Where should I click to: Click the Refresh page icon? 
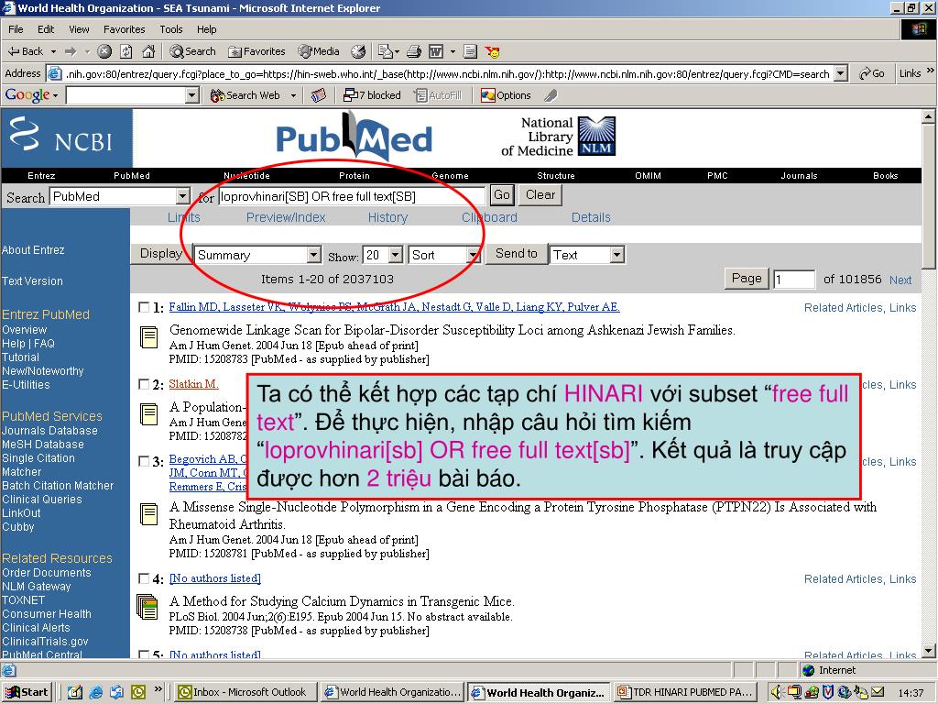(x=126, y=51)
